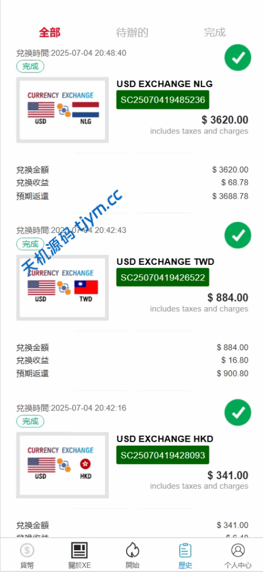Viewport: 263px width, 572px height.
Task: Click the green checkmark on the HKD order
Action: (x=238, y=413)
